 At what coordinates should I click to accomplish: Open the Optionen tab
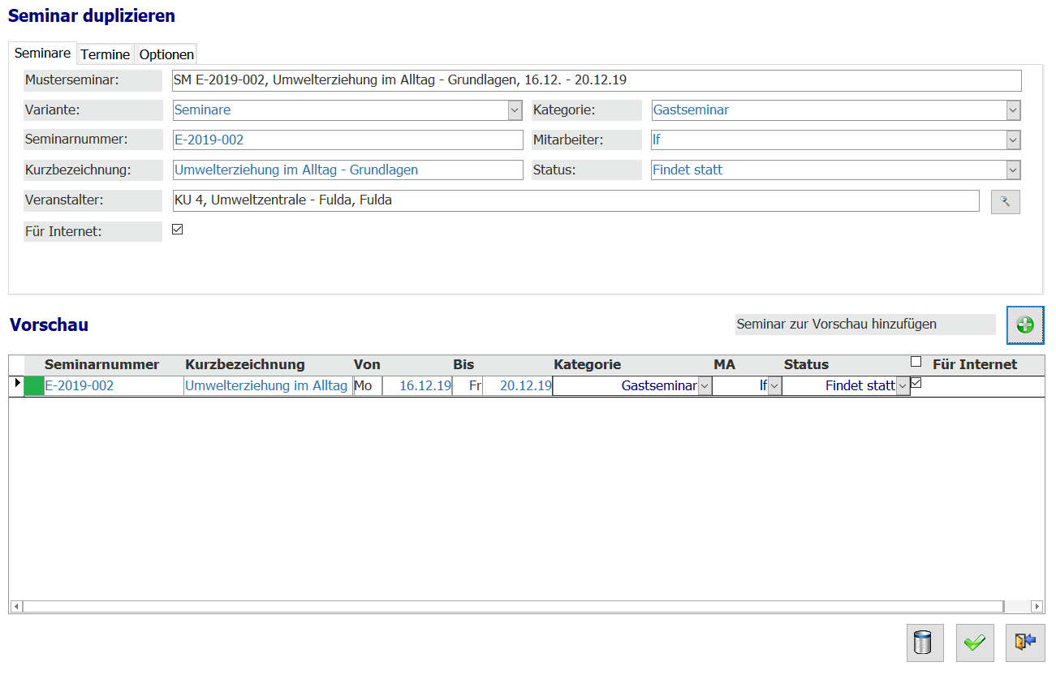[x=166, y=54]
